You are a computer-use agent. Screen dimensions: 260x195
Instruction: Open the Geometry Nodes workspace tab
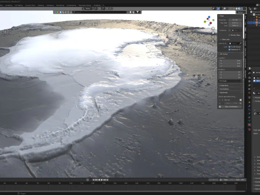click(x=84, y=5)
